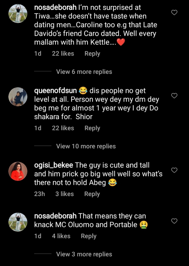Show View 3 more replies

click(84, 254)
